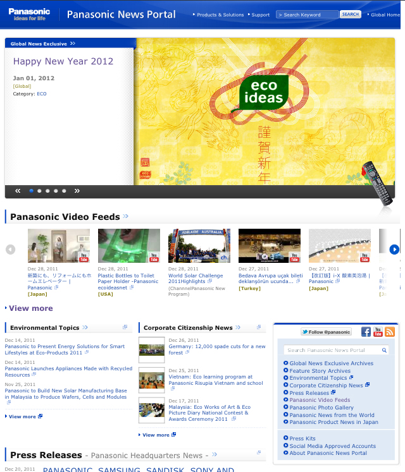Open Press Releases external link icon
This screenshot has height=472, width=405.
[x=259, y=452]
